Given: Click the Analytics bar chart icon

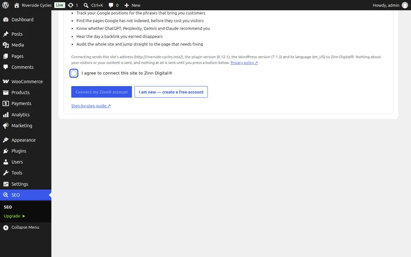Looking at the screenshot, I should pyautogui.click(x=6, y=115).
